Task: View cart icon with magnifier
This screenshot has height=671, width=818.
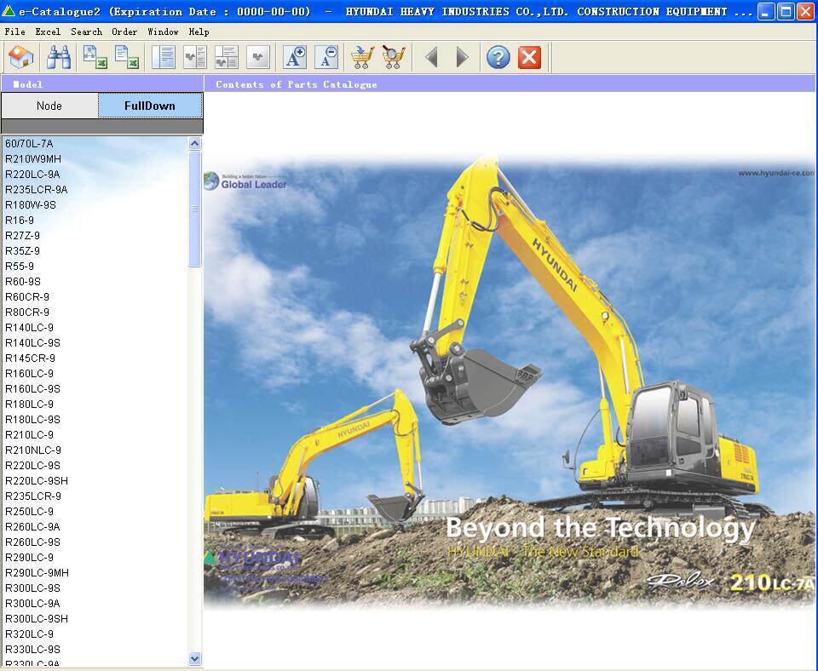Action: 394,57
